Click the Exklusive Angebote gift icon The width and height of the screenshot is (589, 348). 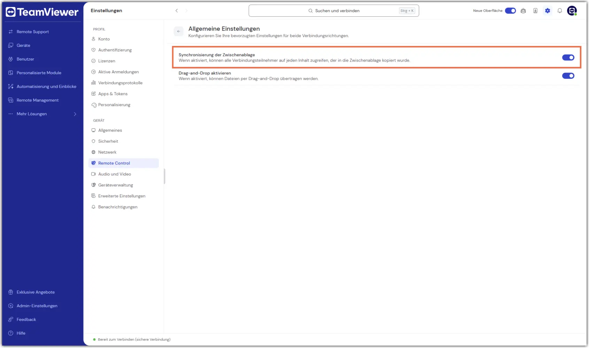11,292
